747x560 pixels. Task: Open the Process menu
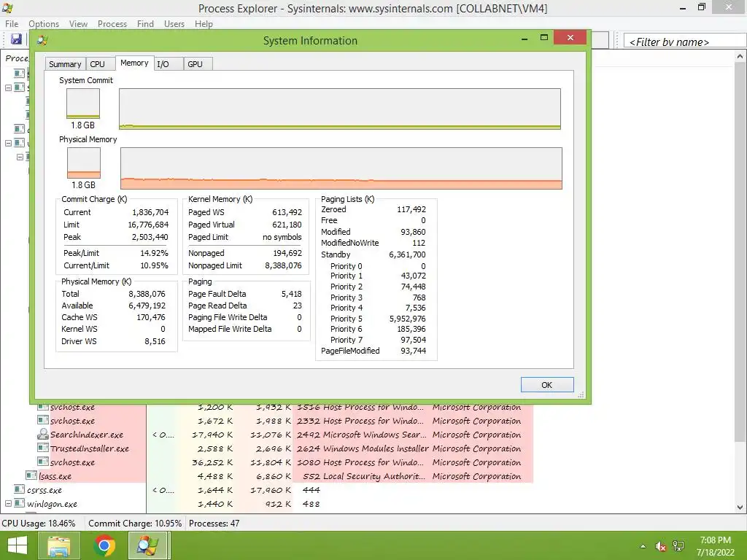[112, 24]
